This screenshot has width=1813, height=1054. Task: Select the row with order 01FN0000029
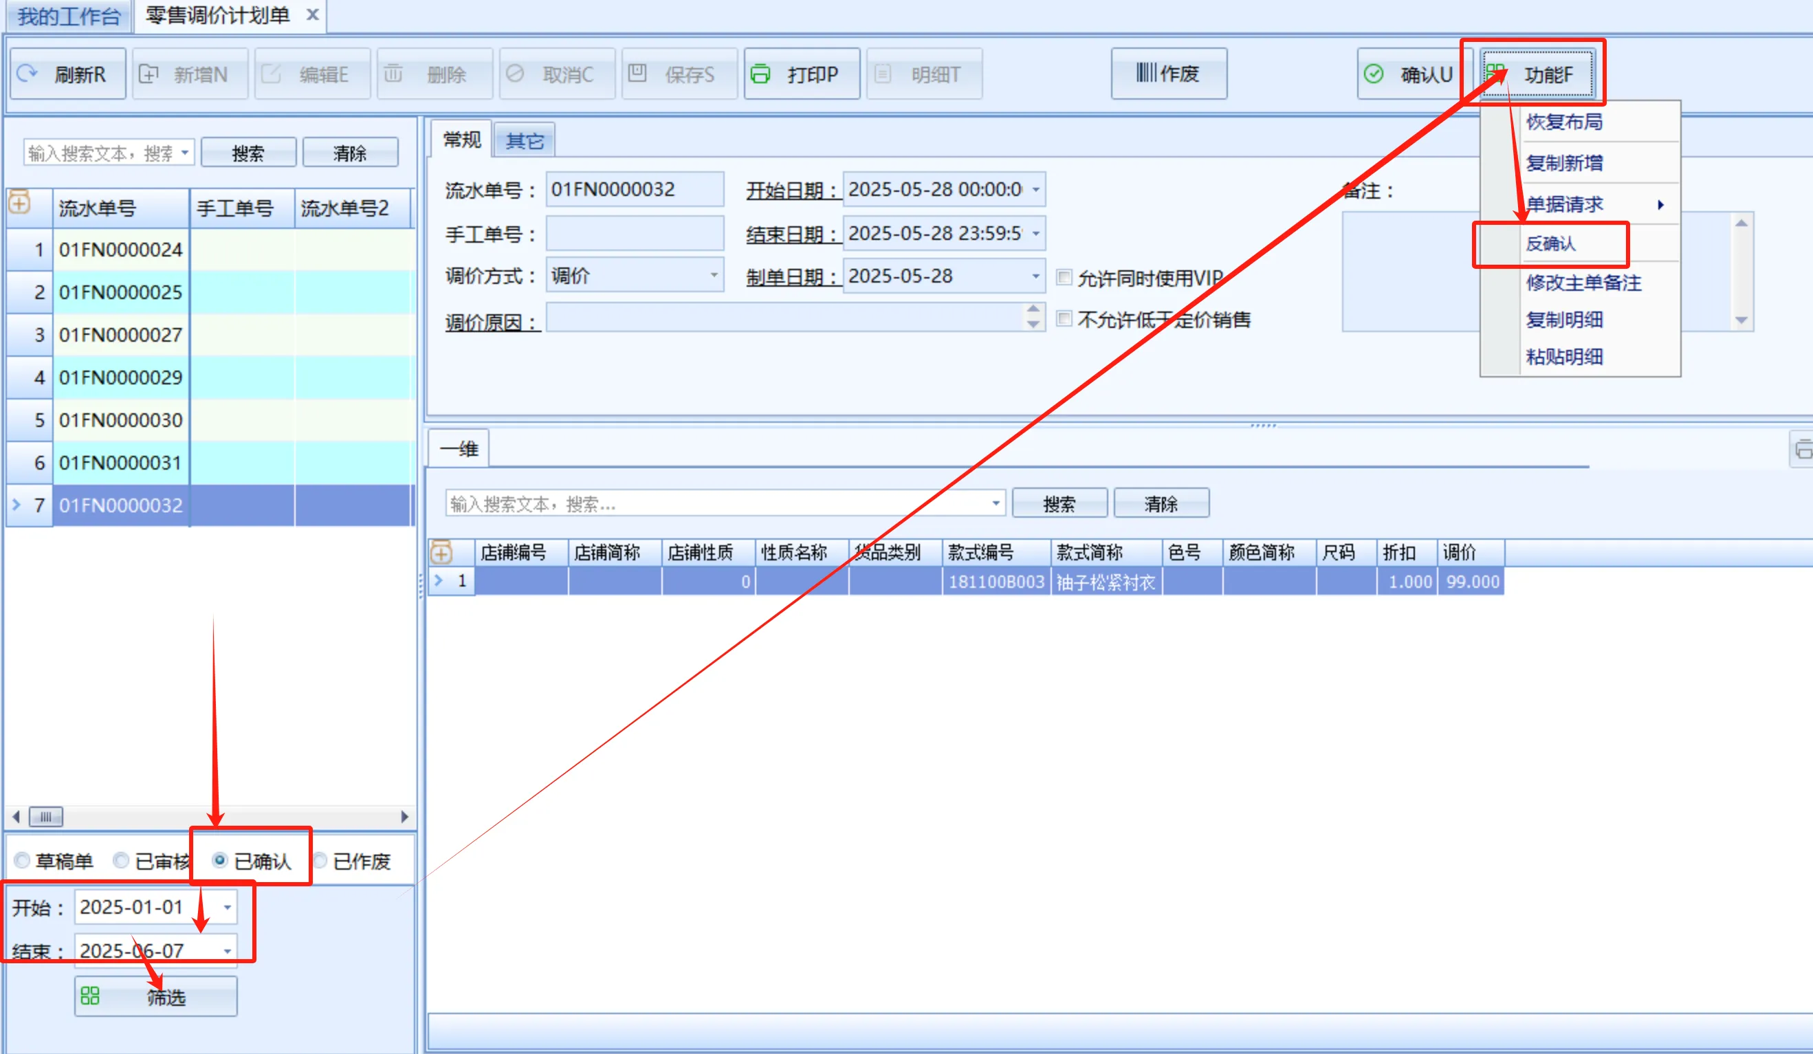tap(120, 377)
